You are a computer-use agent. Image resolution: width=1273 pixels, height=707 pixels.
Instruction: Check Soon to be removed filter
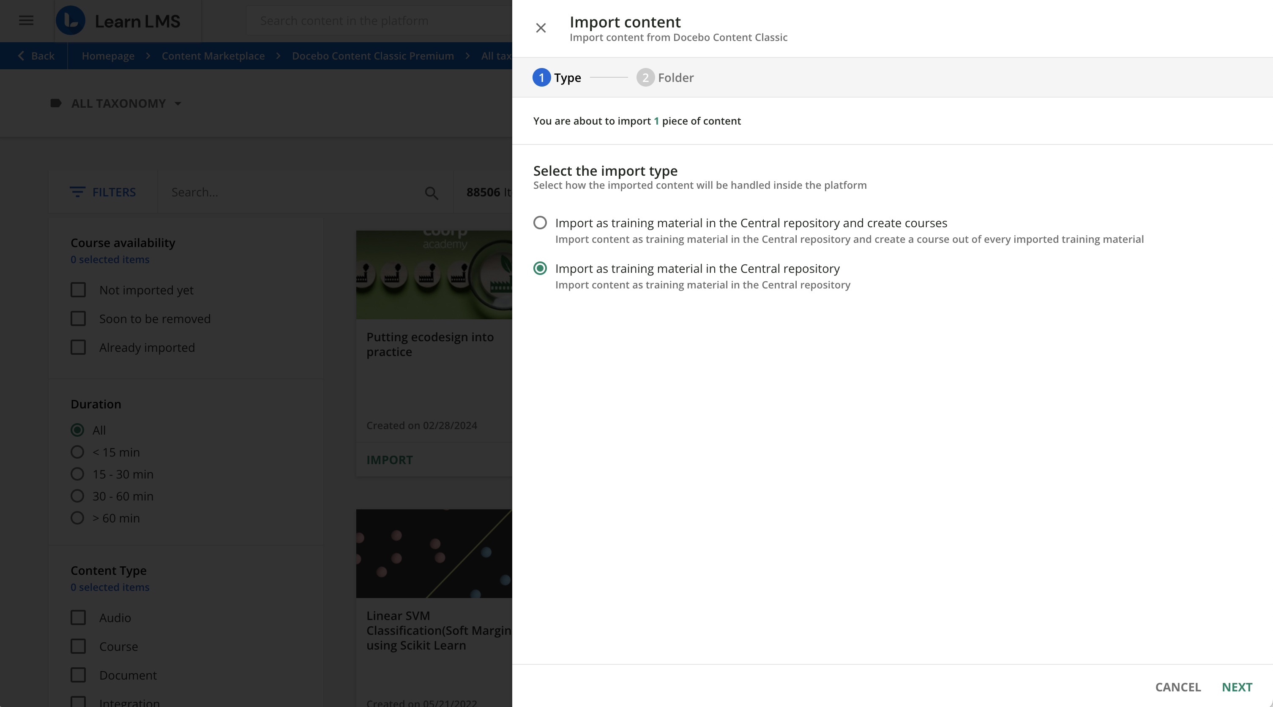point(78,318)
